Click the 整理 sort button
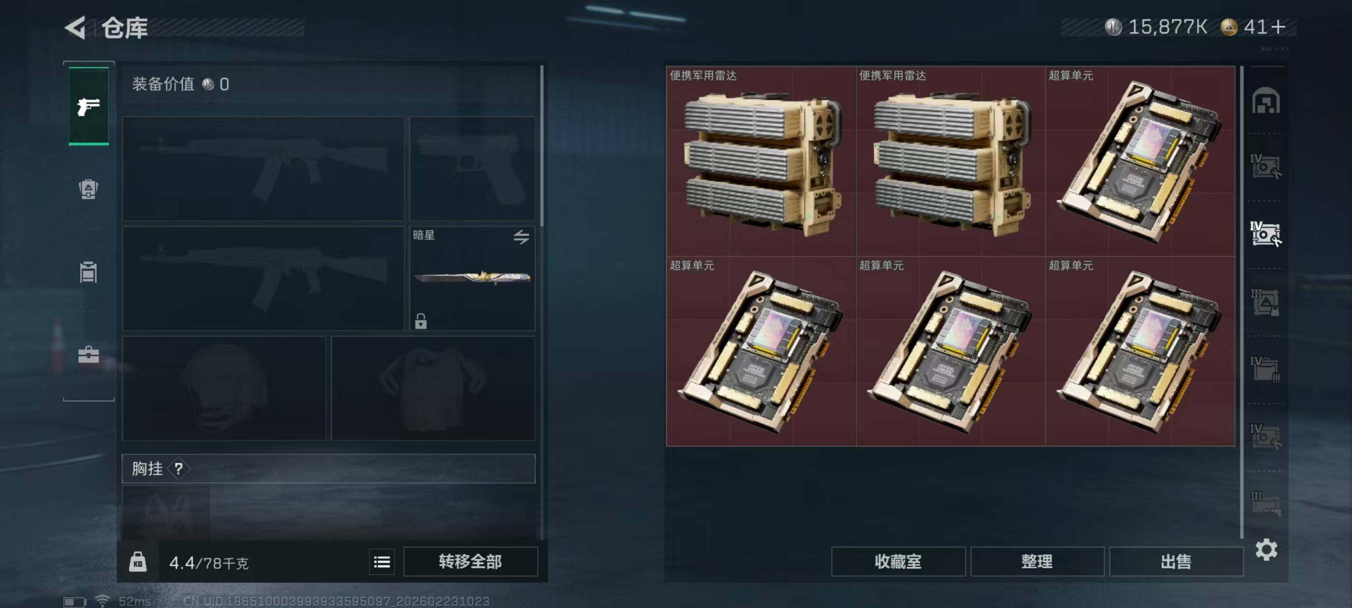 [x=1037, y=562]
